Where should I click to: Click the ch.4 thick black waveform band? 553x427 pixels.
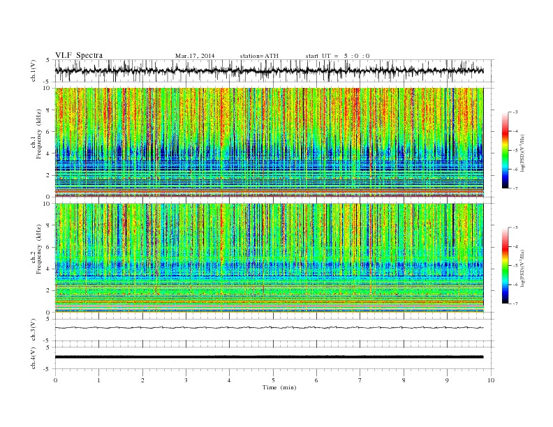[269, 357]
